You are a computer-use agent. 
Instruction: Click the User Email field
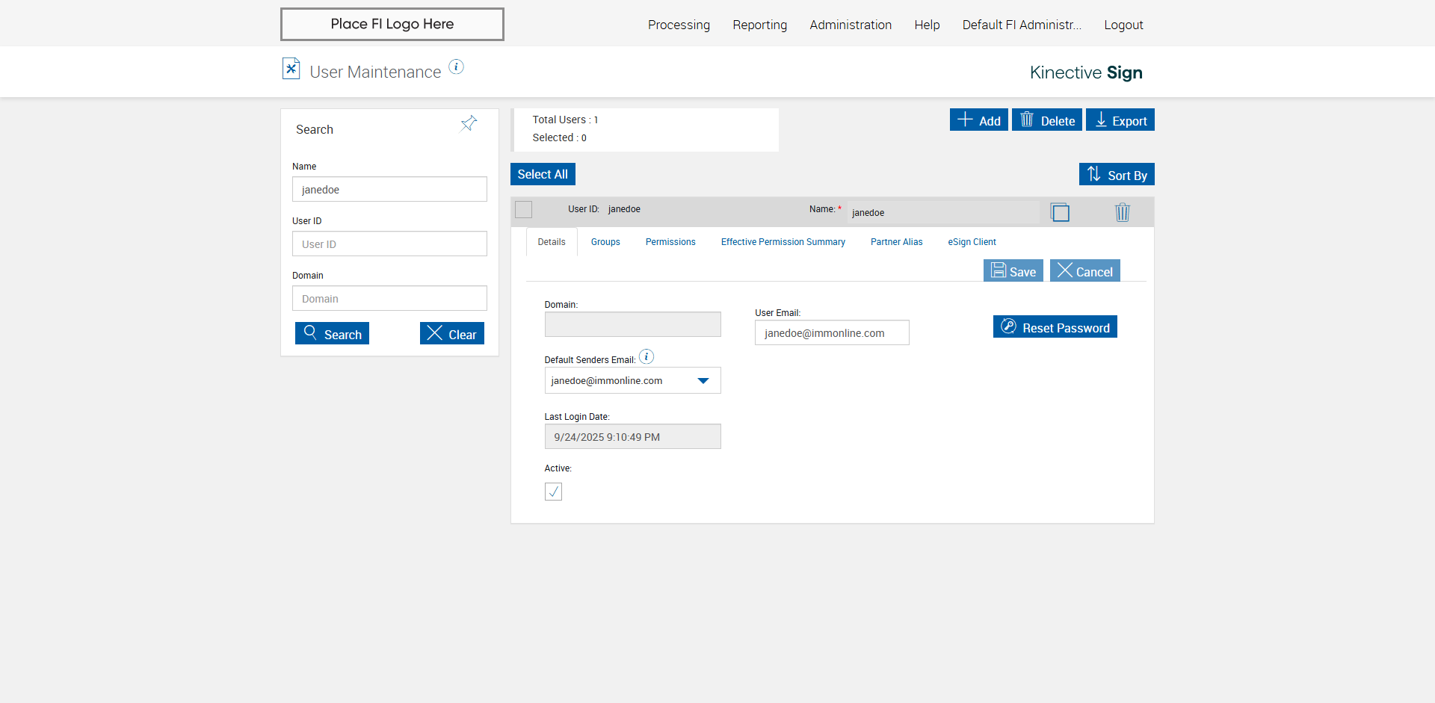pyautogui.click(x=832, y=332)
